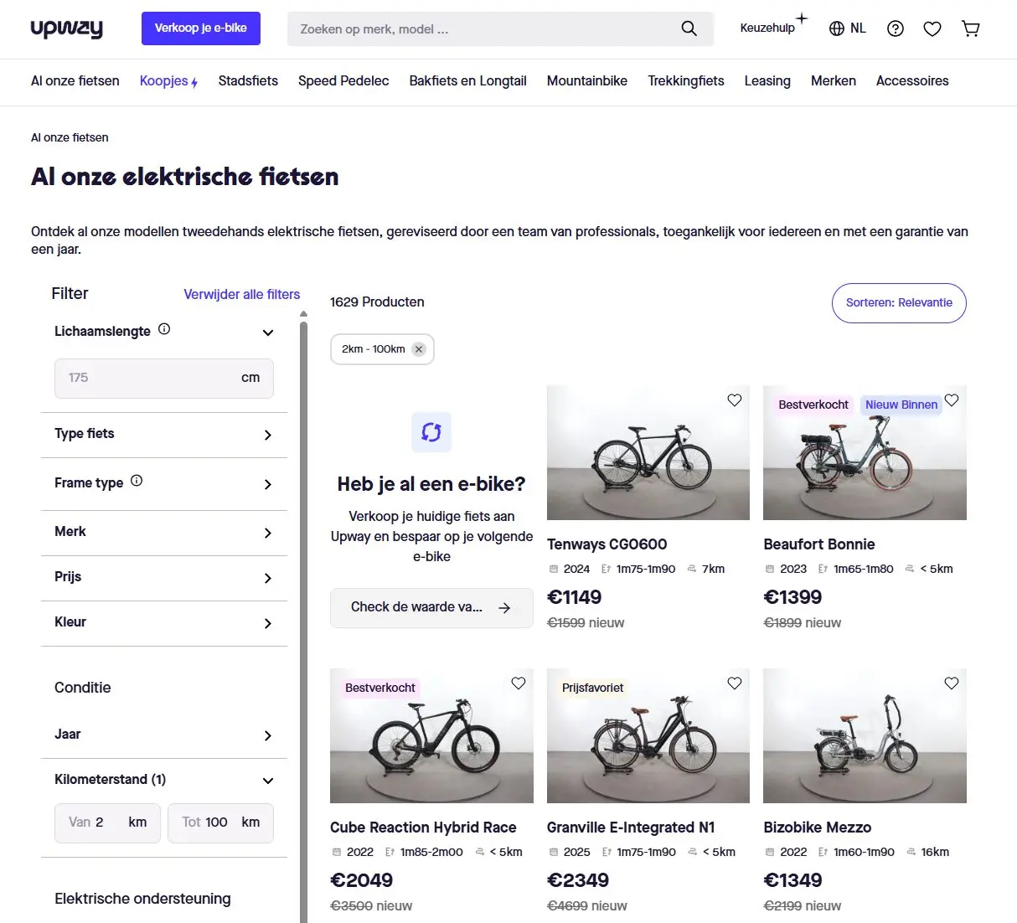Remove the 2km - 100km filter chip
This screenshot has height=923, width=1017.
pos(419,349)
